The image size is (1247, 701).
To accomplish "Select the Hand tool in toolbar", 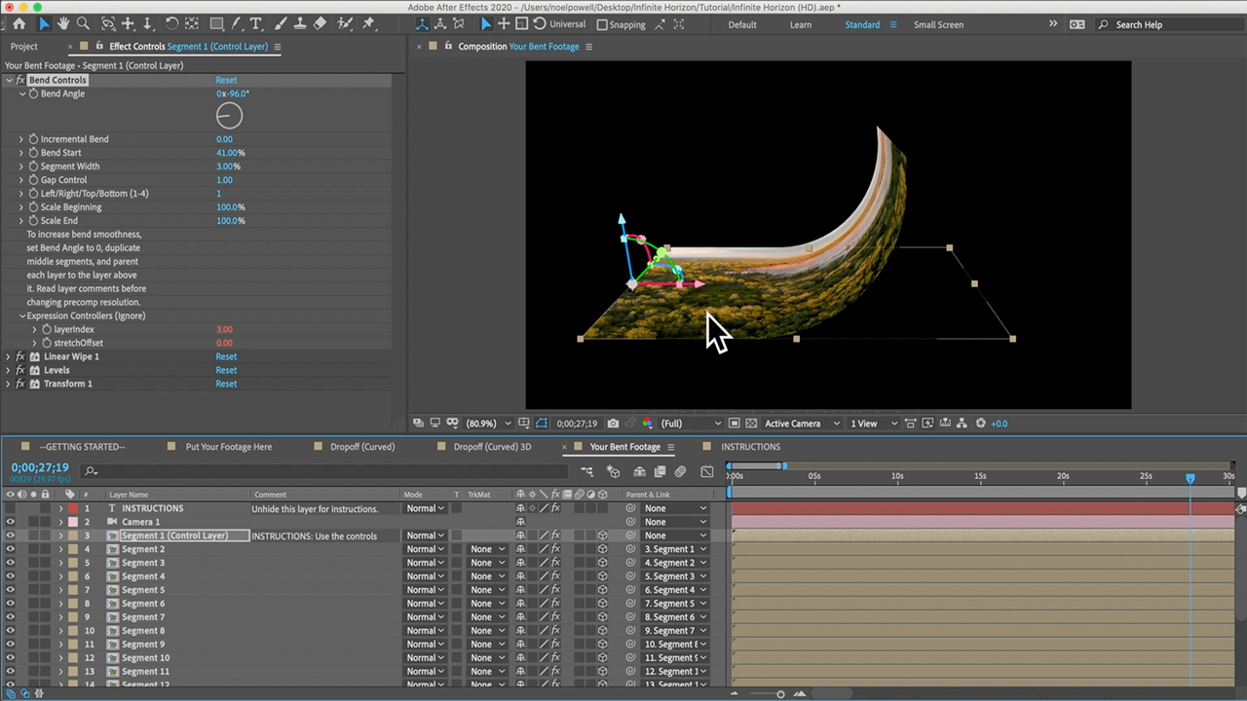I will (63, 24).
